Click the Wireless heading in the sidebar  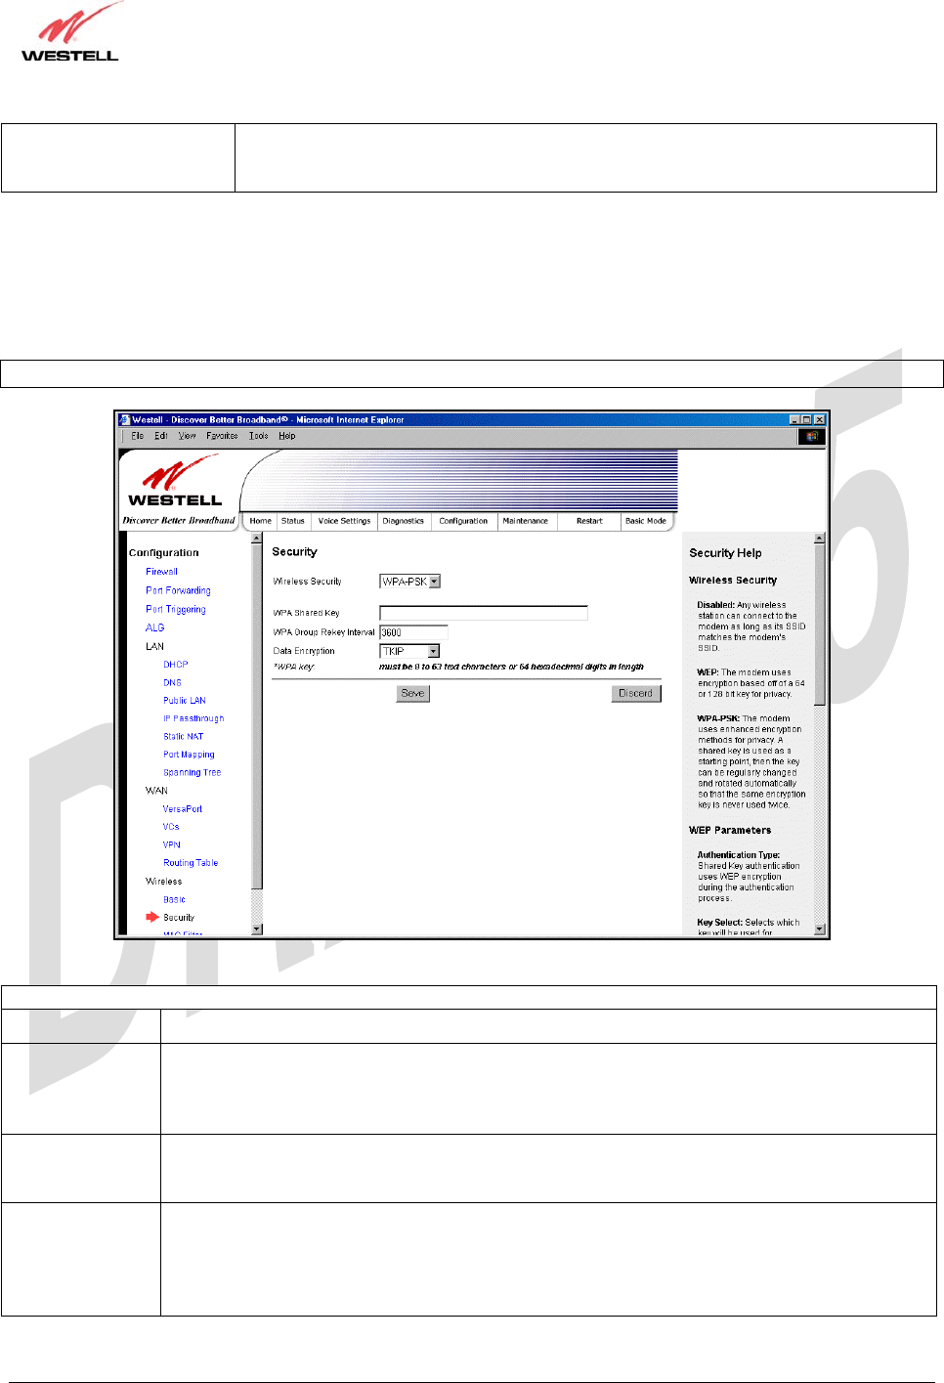click(x=164, y=882)
